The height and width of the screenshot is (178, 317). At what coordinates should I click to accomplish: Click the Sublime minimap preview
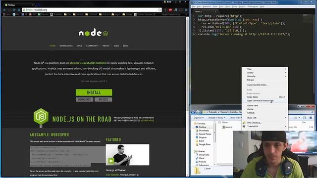click(x=308, y=18)
